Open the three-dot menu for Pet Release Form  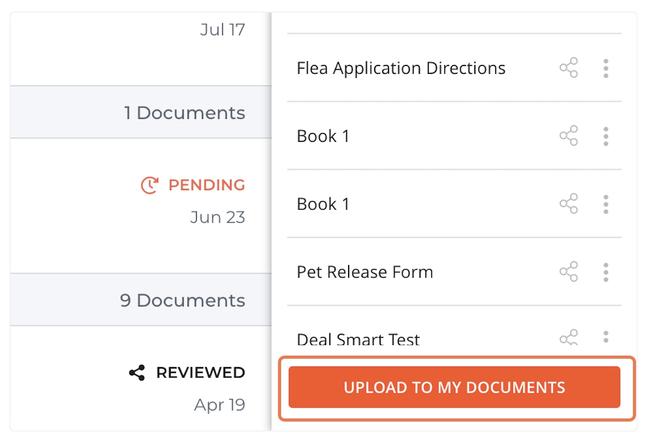[606, 272]
